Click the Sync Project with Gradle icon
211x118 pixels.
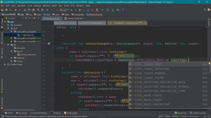(x=103, y=10)
